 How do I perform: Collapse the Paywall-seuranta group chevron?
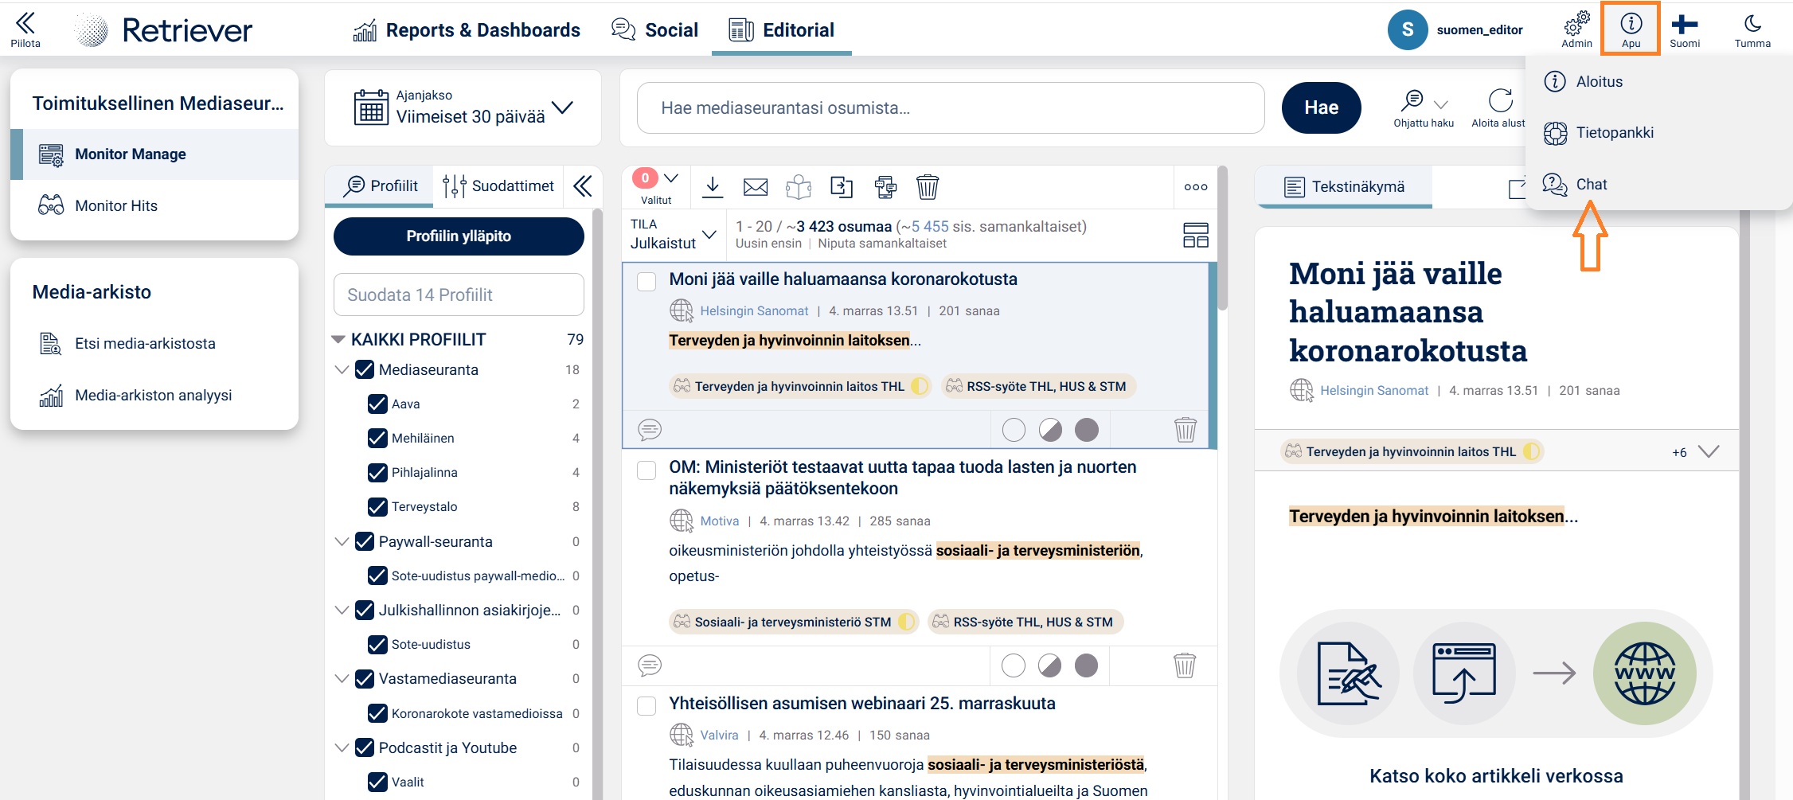(x=342, y=541)
